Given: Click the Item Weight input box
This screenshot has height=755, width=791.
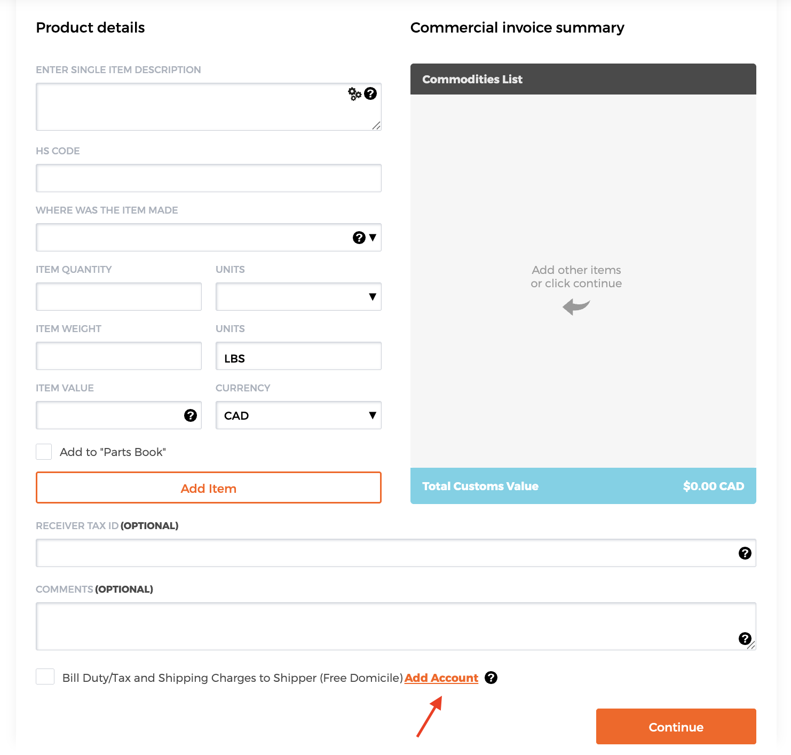Looking at the screenshot, I should click(x=118, y=356).
